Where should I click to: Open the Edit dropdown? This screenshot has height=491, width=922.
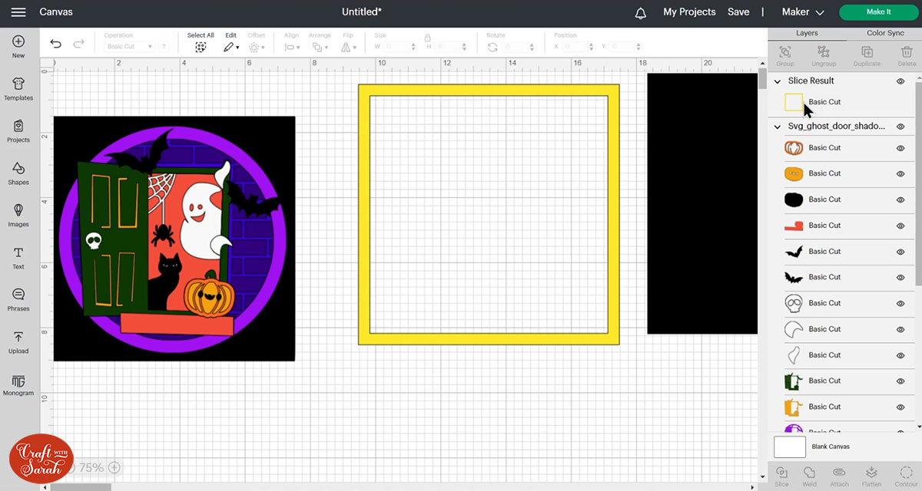coord(231,47)
